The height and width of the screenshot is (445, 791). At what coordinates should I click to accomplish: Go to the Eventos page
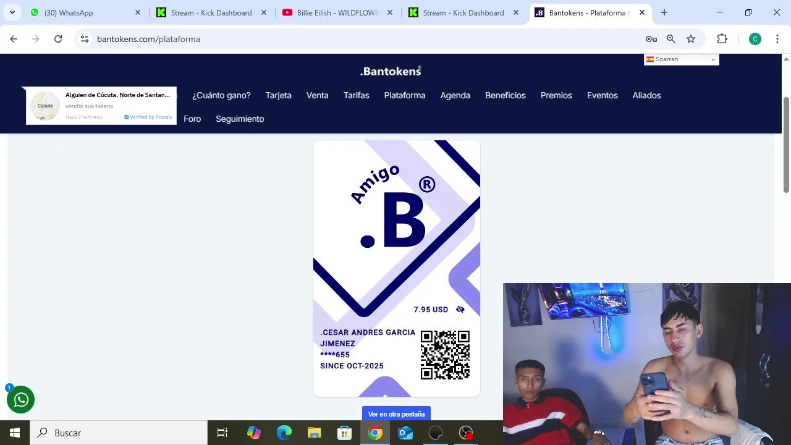pos(603,95)
